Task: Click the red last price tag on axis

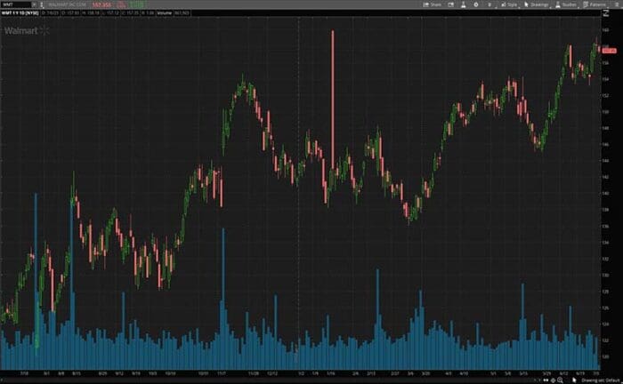Action: (609, 51)
